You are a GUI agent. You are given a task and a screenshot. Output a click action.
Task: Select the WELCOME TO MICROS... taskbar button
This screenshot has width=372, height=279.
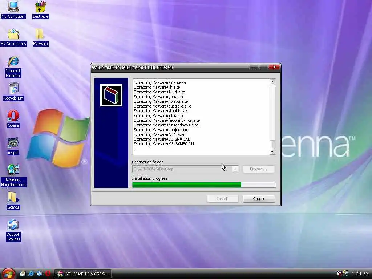click(x=83, y=274)
